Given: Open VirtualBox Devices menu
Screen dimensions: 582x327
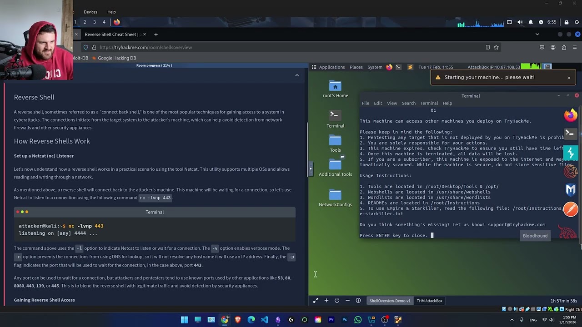Looking at the screenshot, I should click(90, 12).
